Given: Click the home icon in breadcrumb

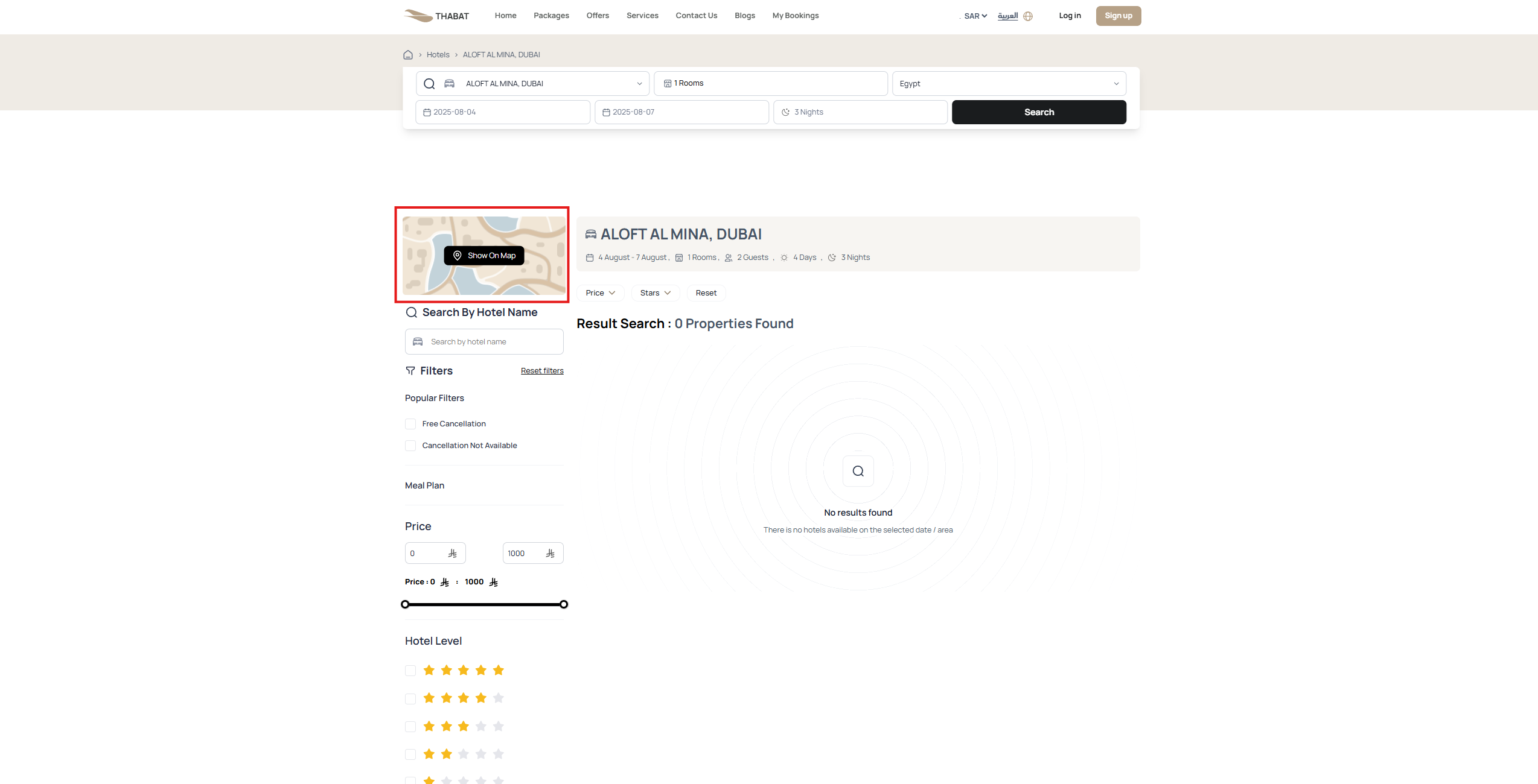Looking at the screenshot, I should click(x=408, y=55).
